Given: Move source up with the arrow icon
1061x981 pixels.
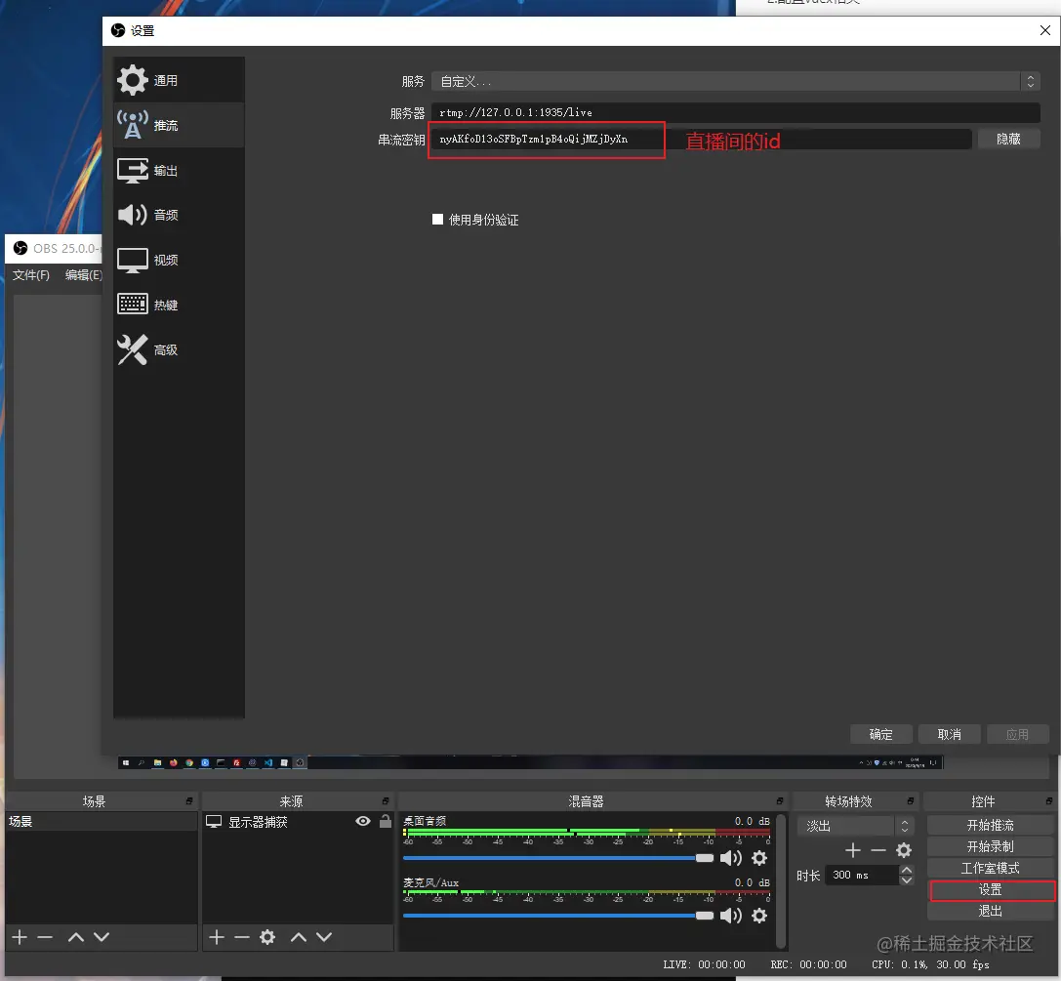Looking at the screenshot, I should tap(299, 937).
